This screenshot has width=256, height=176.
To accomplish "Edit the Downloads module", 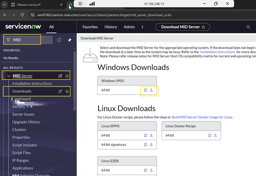I will tap(60, 91).
